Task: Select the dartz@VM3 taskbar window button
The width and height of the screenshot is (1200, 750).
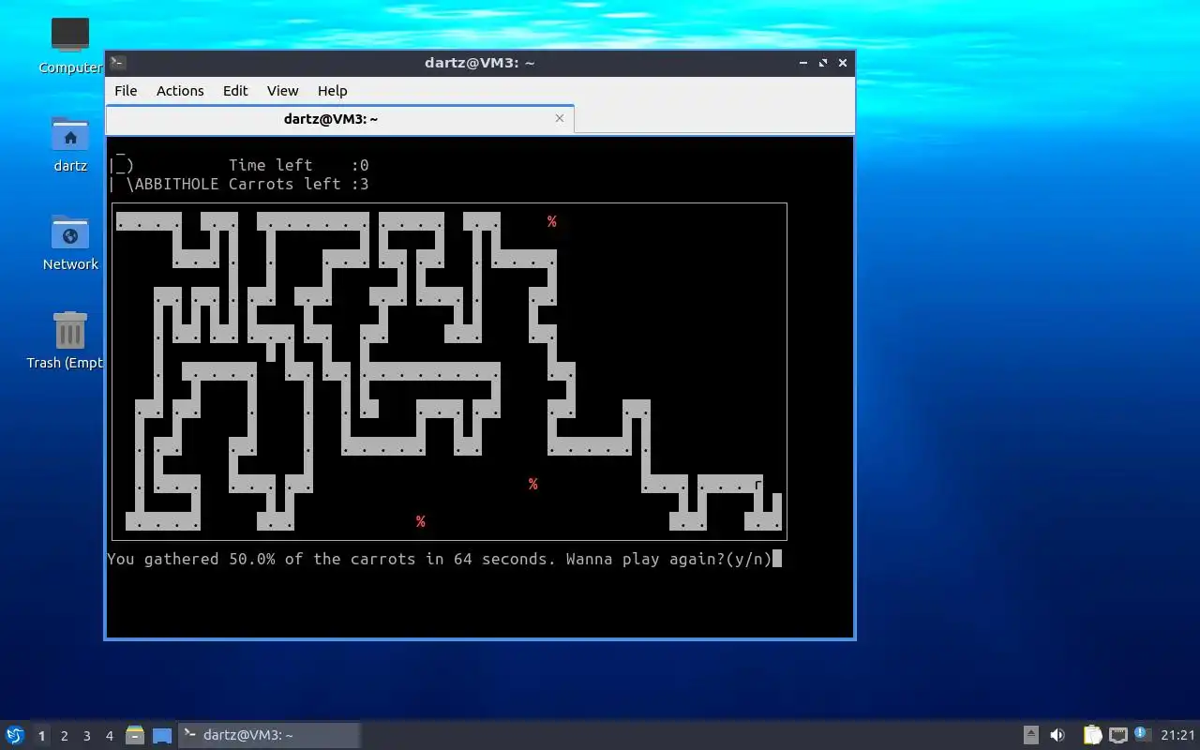Action: click(x=269, y=735)
